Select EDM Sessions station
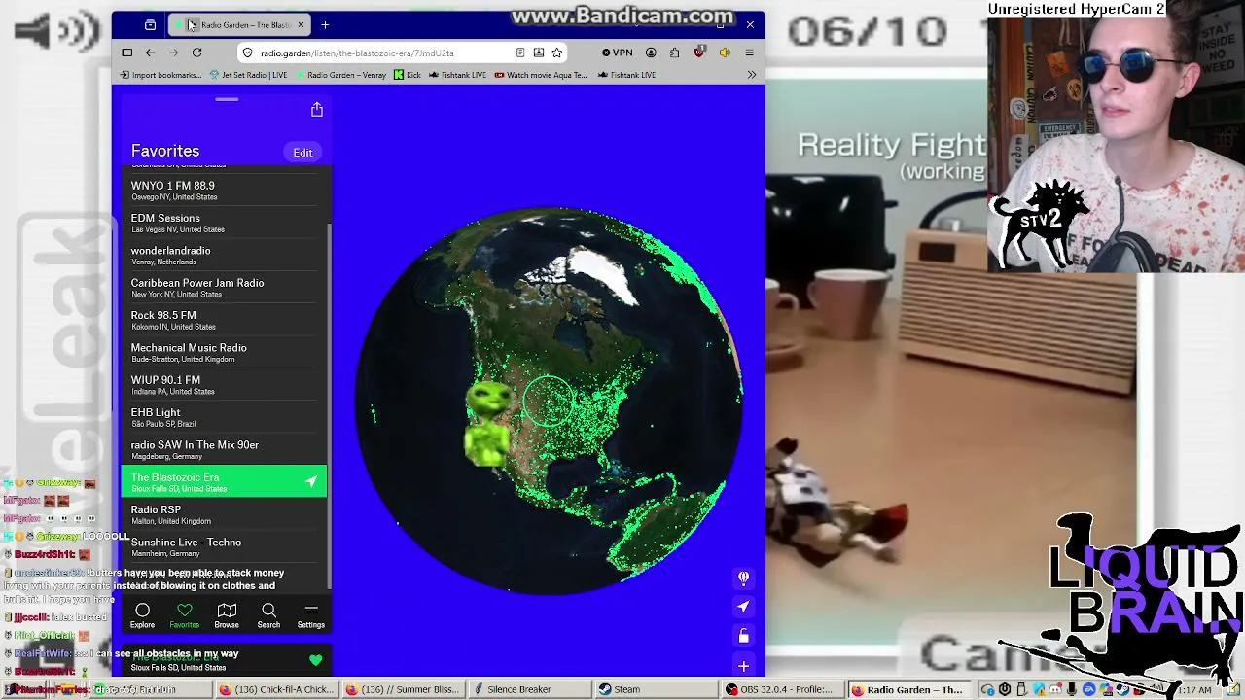Image resolution: width=1245 pixels, height=700 pixels. tap(224, 223)
